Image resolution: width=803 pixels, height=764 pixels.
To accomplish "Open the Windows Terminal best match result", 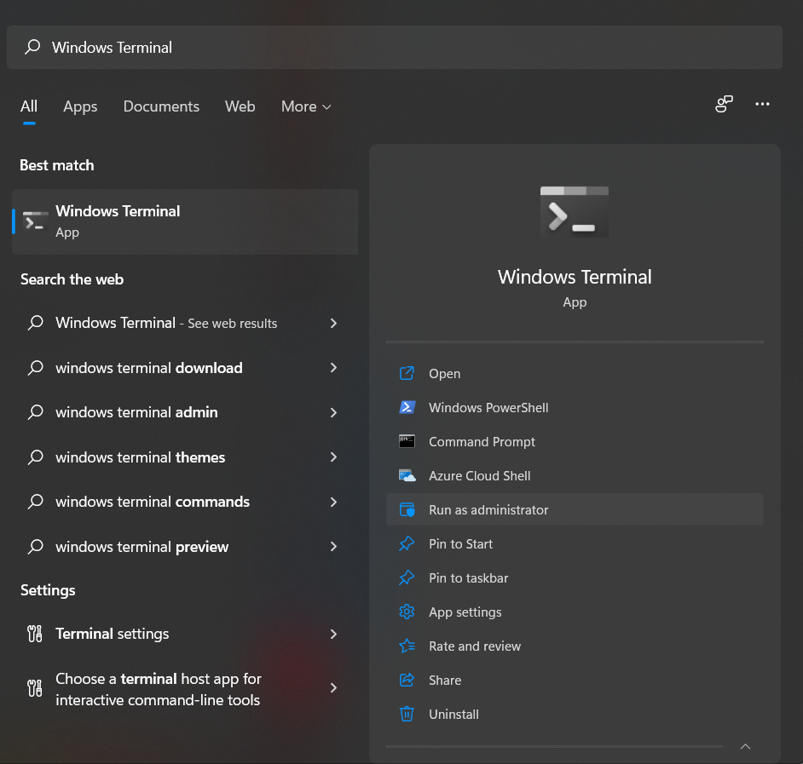I will (184, 221).
